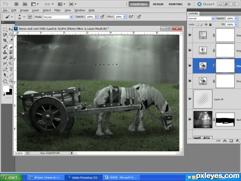Open the Layers panel Fill arrow

(x=236, y=25)
